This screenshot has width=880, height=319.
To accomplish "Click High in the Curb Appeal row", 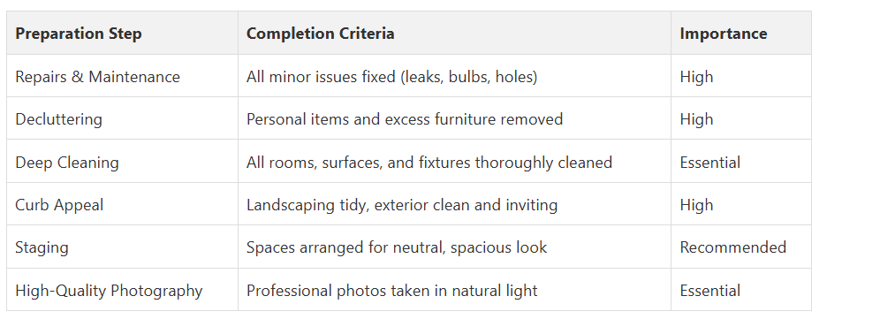I will [x=696, y=205].
